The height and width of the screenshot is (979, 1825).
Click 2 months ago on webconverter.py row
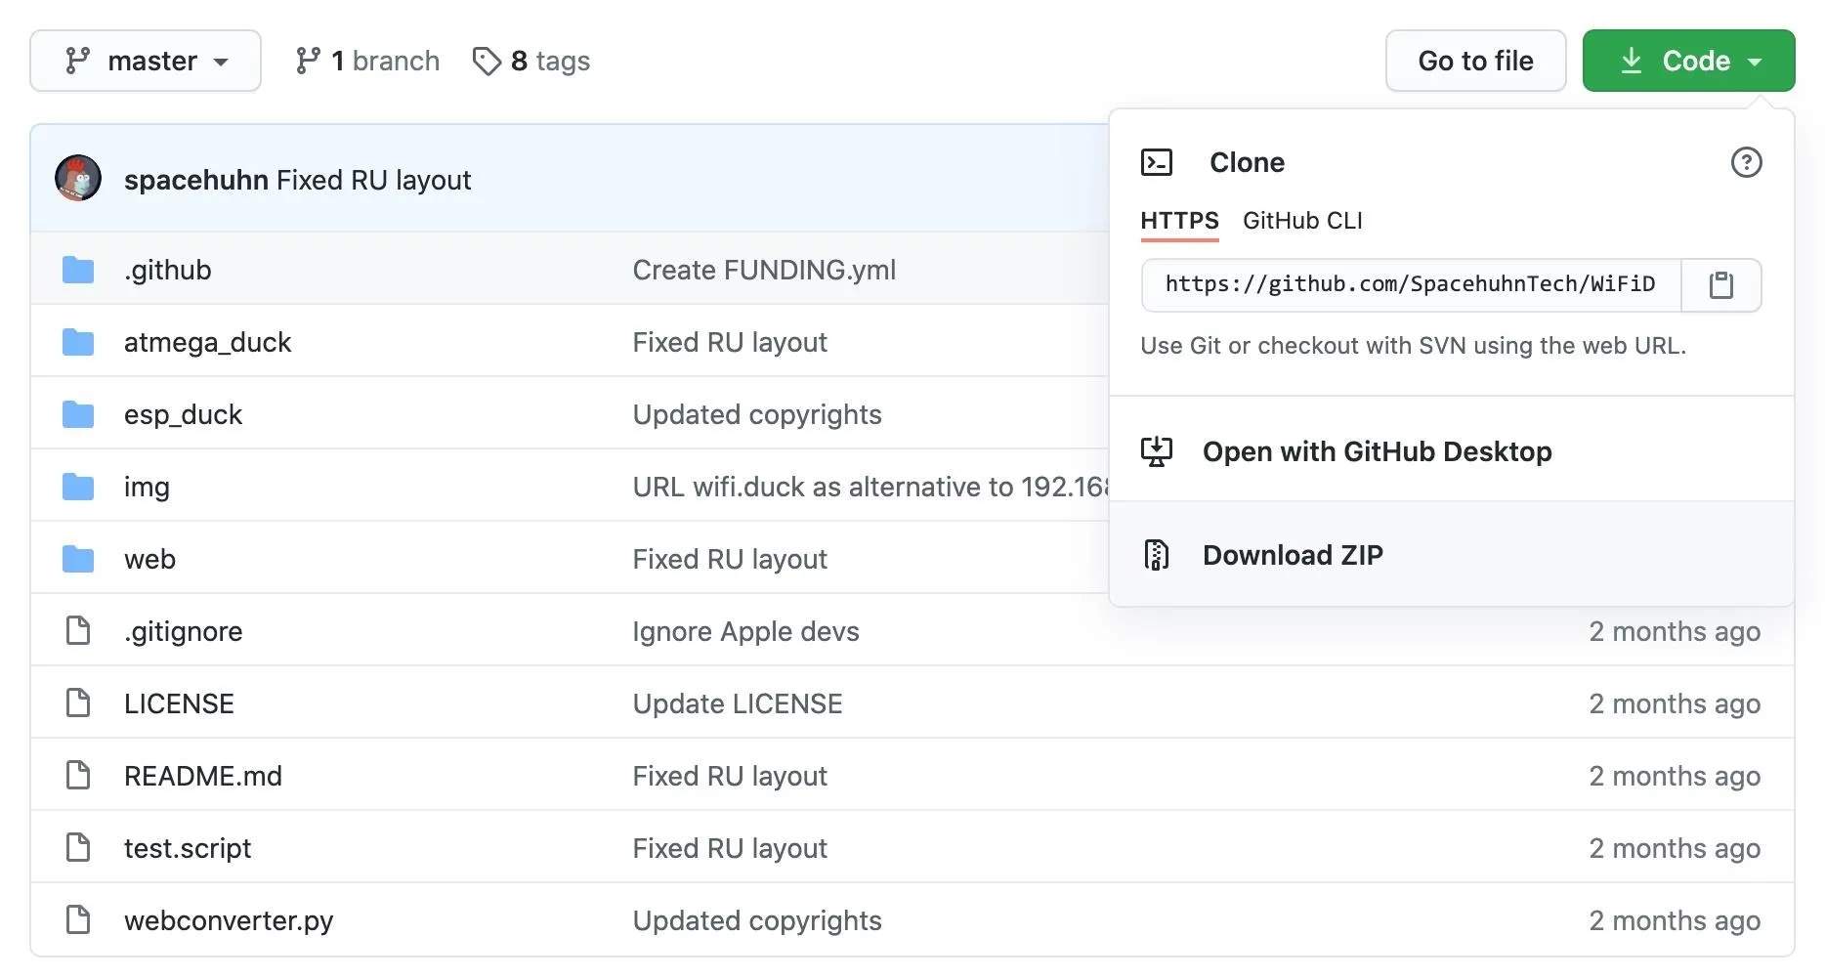pyautogui.click(x=1675, y=920)
